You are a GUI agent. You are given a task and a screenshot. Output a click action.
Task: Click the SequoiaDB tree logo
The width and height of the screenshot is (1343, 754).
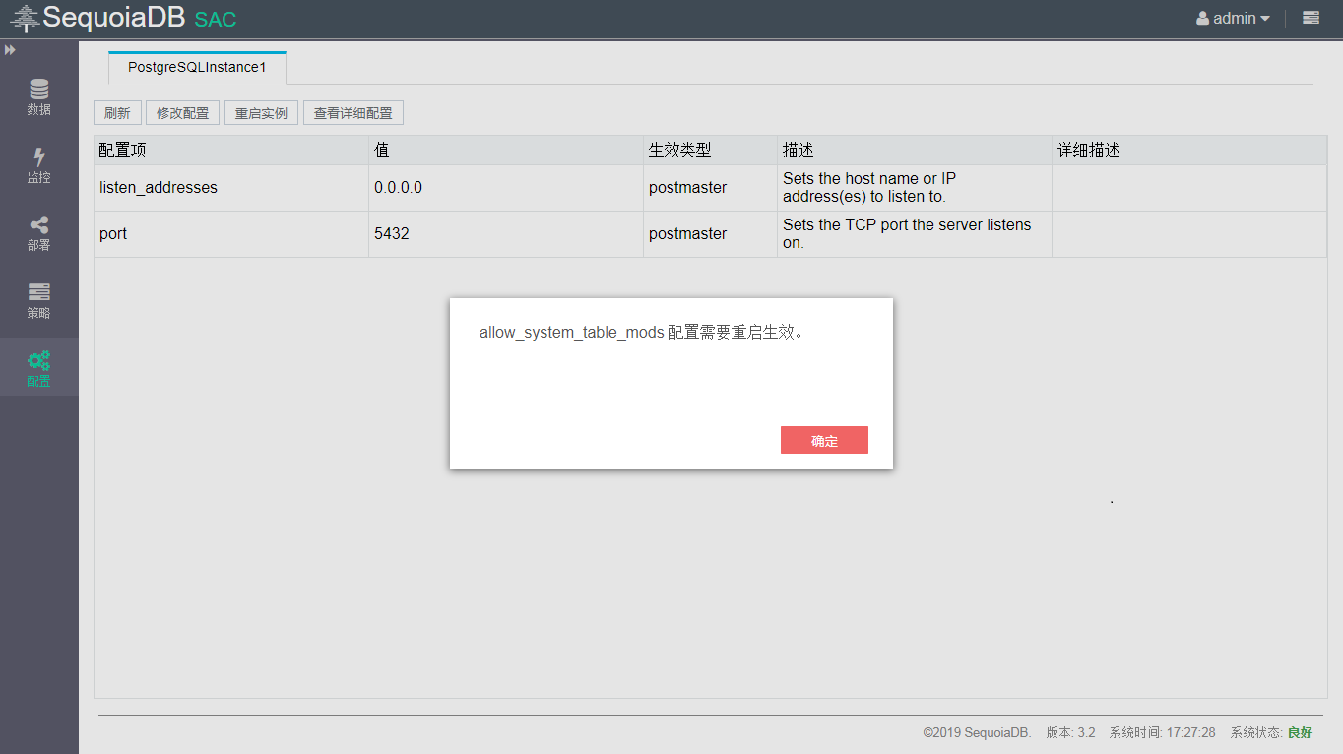coord(25,19)
